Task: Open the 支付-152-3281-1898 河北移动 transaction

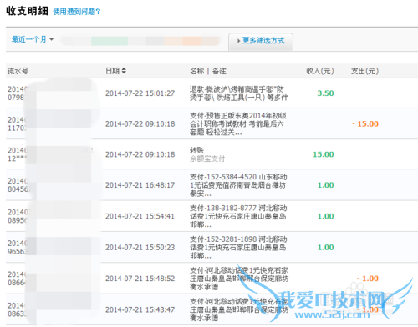Action: click(238, 247)
